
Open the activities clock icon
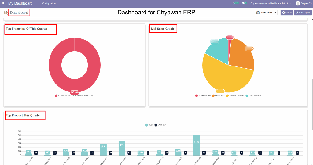tap(234, 3)
